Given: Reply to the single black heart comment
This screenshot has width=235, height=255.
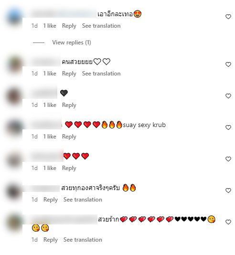Looking at the screenshot, I should coord(69,105).
